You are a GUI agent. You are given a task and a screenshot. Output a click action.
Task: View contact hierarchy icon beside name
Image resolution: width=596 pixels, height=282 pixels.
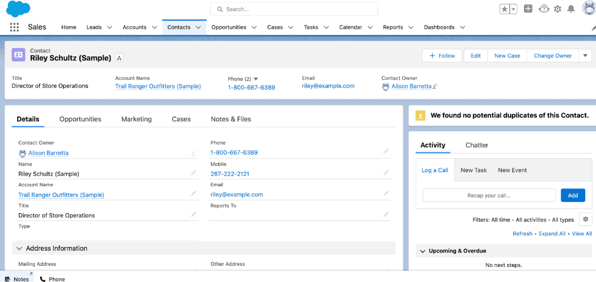[119, 58]
